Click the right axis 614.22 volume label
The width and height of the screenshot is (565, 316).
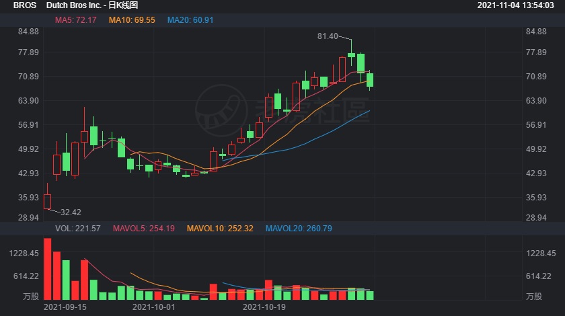(x=538, y=276)
